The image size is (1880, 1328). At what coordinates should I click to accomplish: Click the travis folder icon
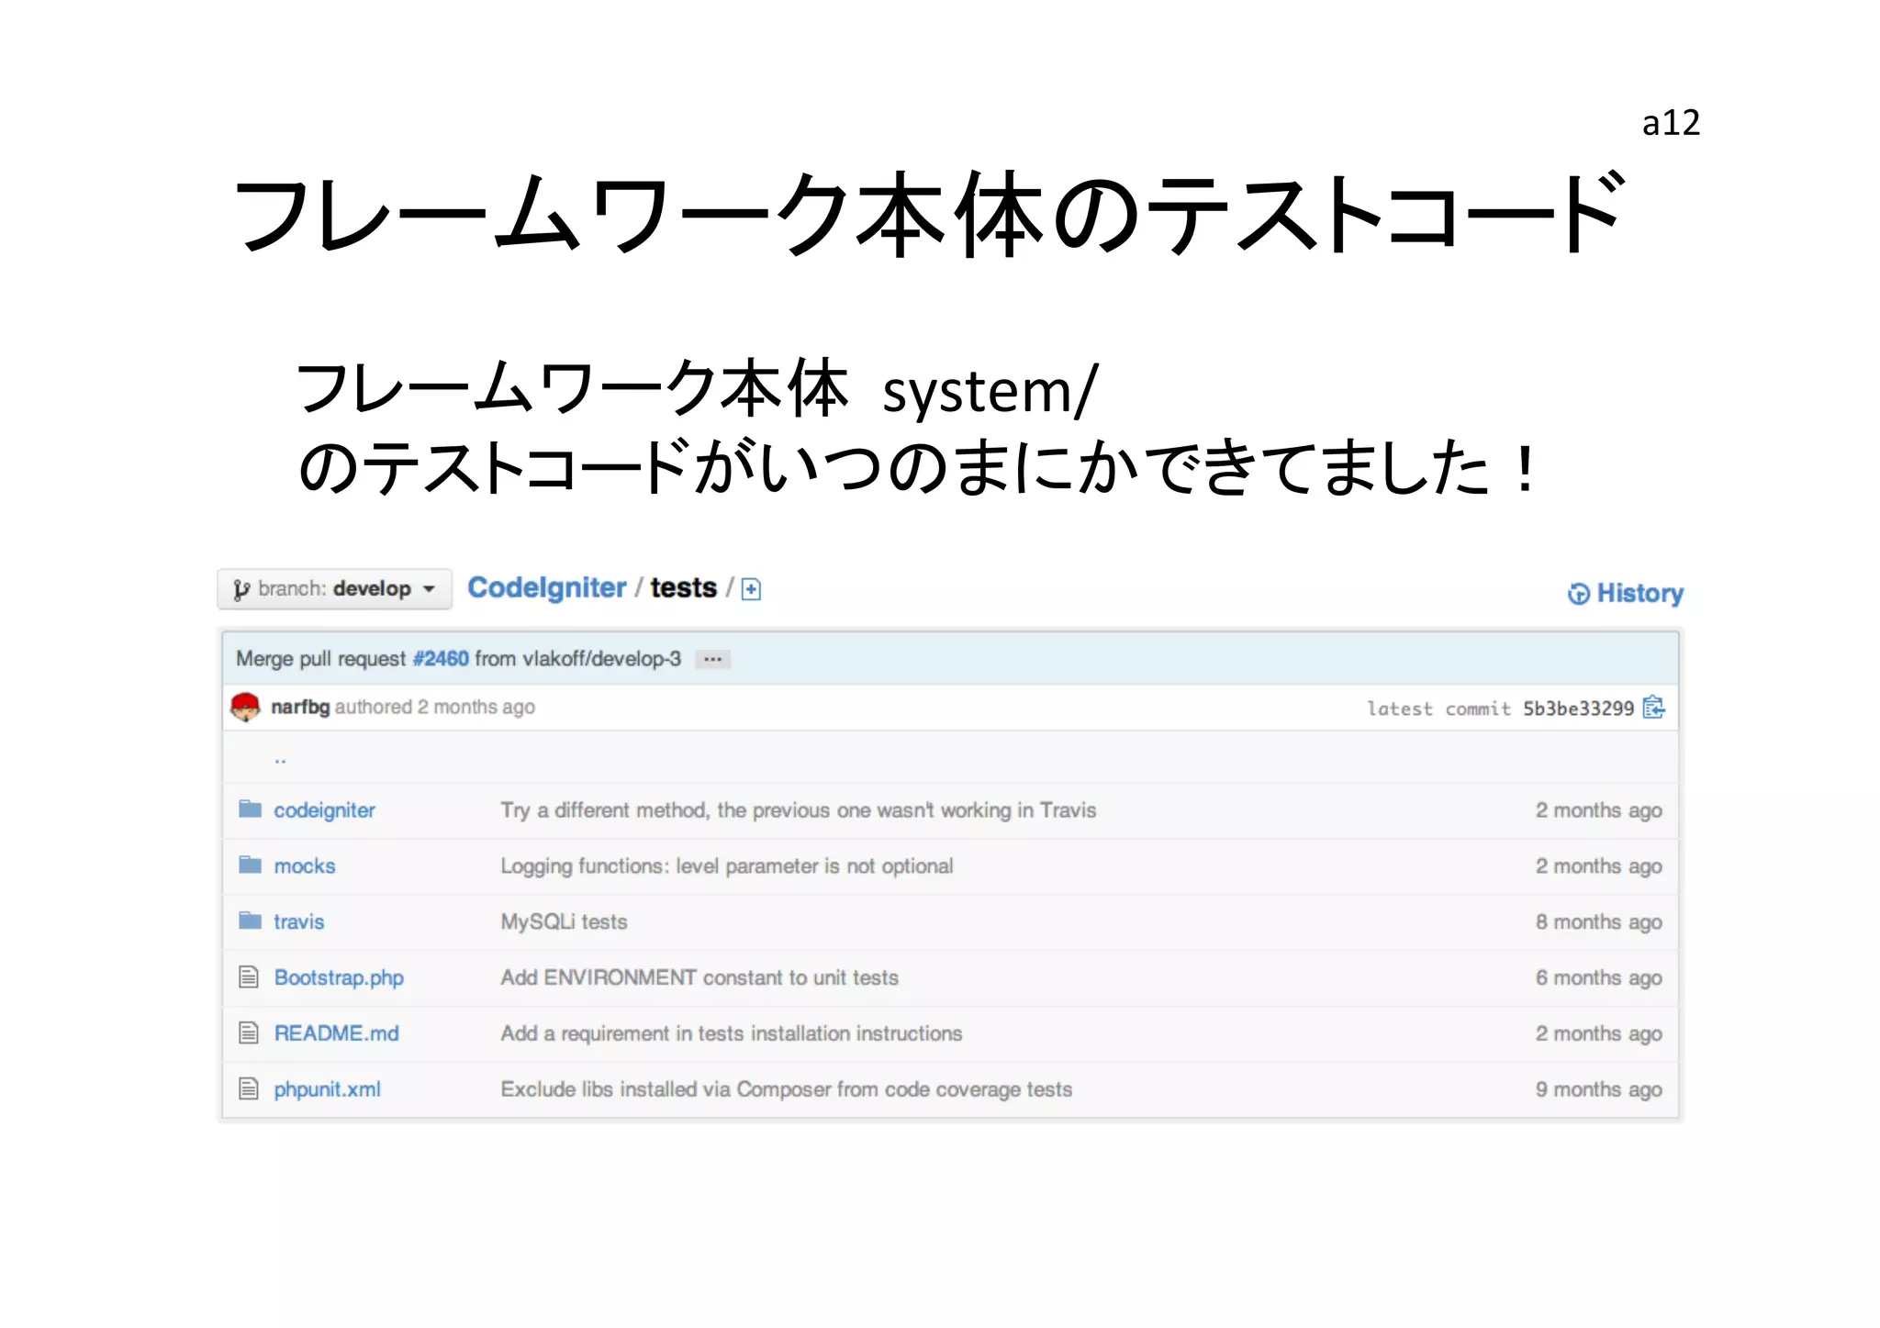(x=250, y=921)
